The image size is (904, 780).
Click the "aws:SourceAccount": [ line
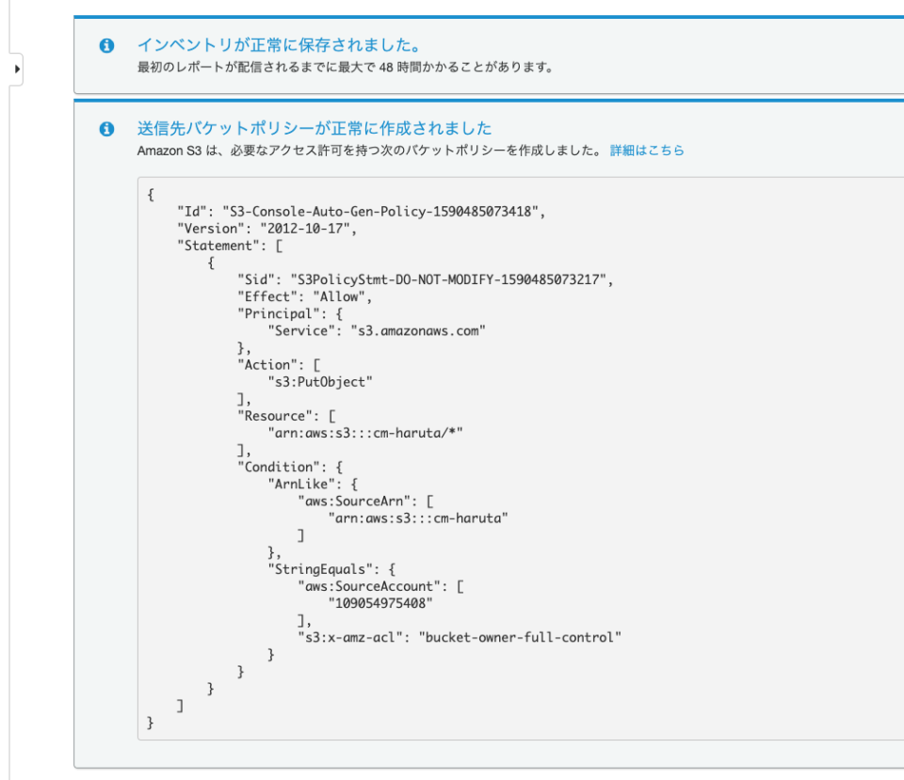tap(380, 586)
